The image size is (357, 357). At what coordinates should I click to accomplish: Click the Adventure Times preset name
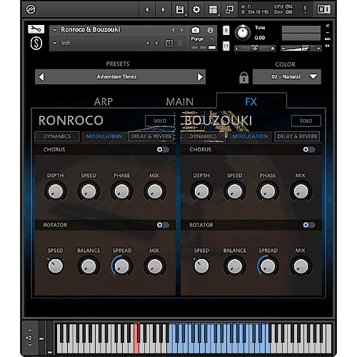tap(116, 77)
